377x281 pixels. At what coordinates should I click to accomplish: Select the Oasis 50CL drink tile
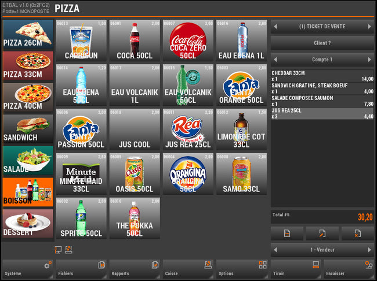tap(135, 174)
